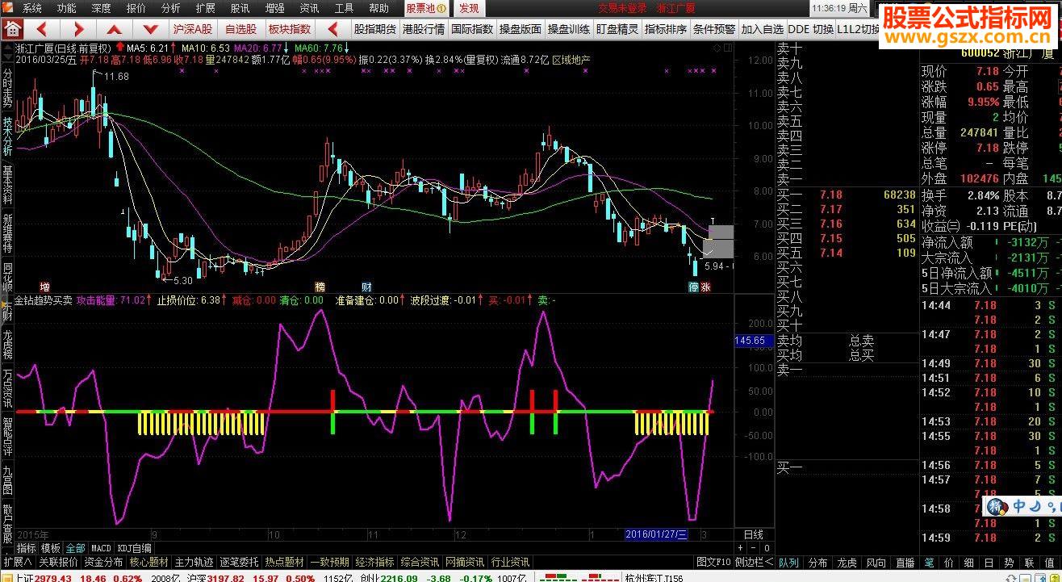Click the 2016/01/27 date marker on the timeline
Screen dimensions: 1062x582
click(657, 534)
